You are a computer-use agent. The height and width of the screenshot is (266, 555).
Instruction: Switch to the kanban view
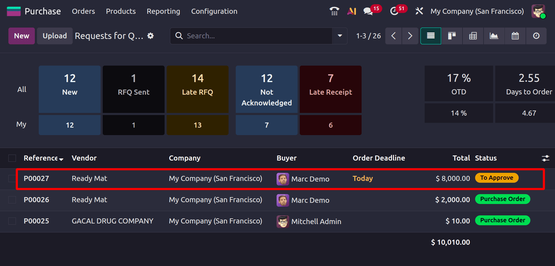pos(452,36)
